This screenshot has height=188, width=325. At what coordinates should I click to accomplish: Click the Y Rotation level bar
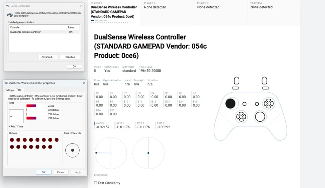click(x=36, y=114)
